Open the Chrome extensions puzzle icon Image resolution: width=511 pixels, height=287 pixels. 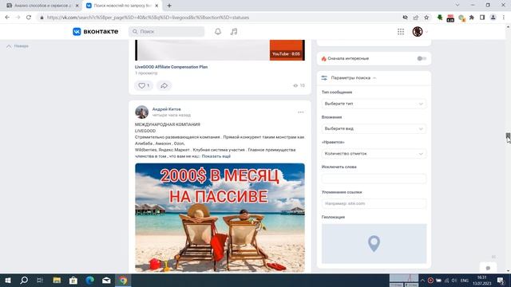(x=472, y=18)
